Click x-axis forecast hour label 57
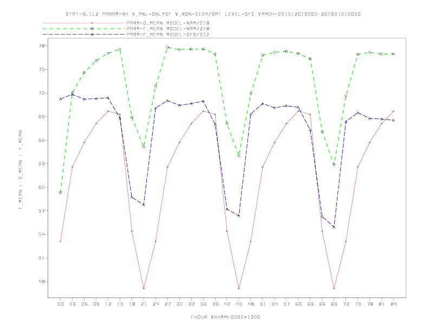The height and width of the screenshot is (331, 429). click(x=287, y=304)
